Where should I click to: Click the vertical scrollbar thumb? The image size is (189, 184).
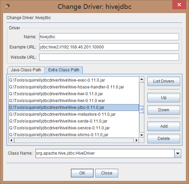click(x=142, y=109)
